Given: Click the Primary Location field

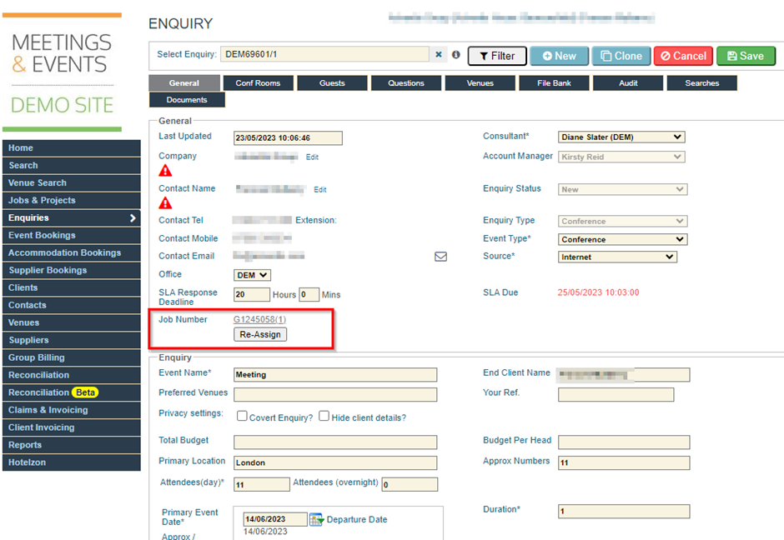Looking at the screenshot, I should pos(335,462).
